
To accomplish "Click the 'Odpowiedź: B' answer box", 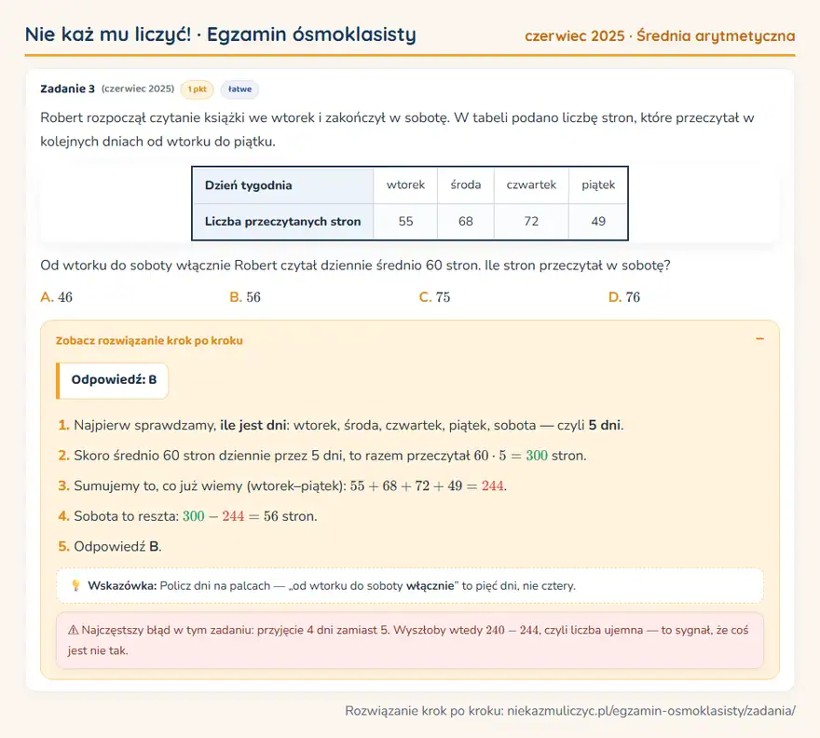I will pos(113,380).
